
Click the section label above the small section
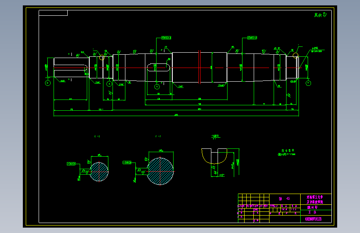click(x=97, y=136)
